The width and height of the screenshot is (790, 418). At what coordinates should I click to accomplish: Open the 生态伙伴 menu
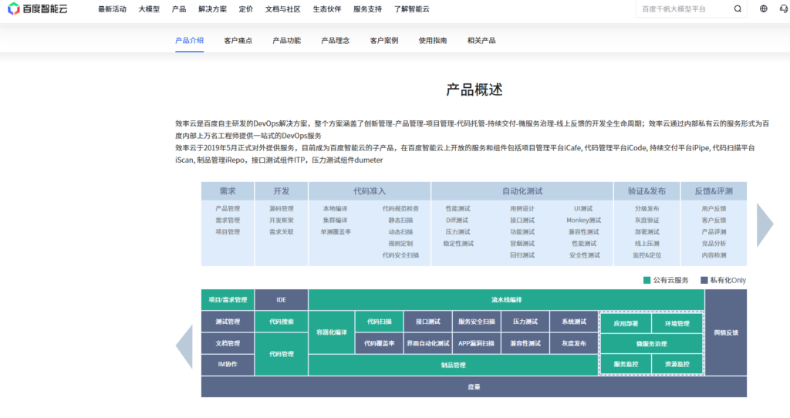[x=326, y=9]
